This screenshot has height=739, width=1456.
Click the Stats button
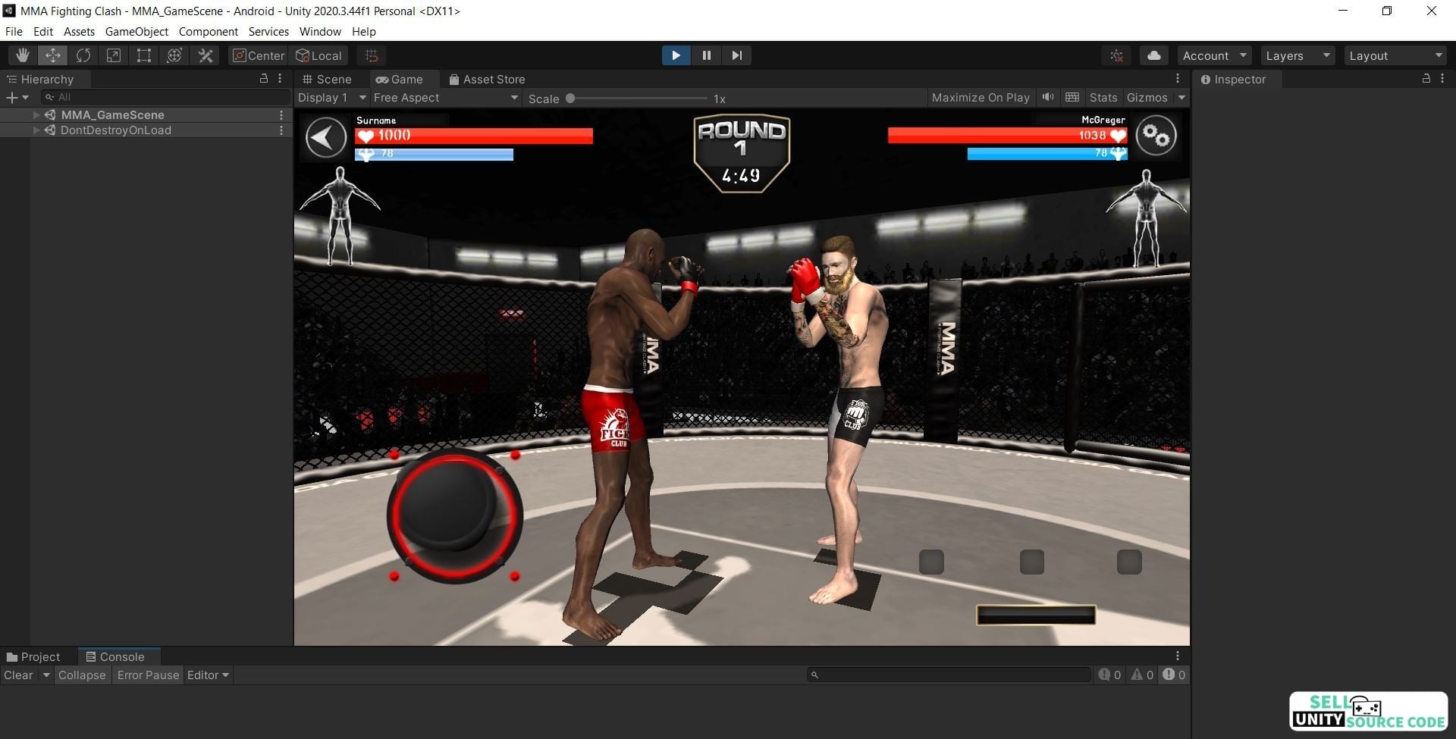click(x=1103, y=98)
